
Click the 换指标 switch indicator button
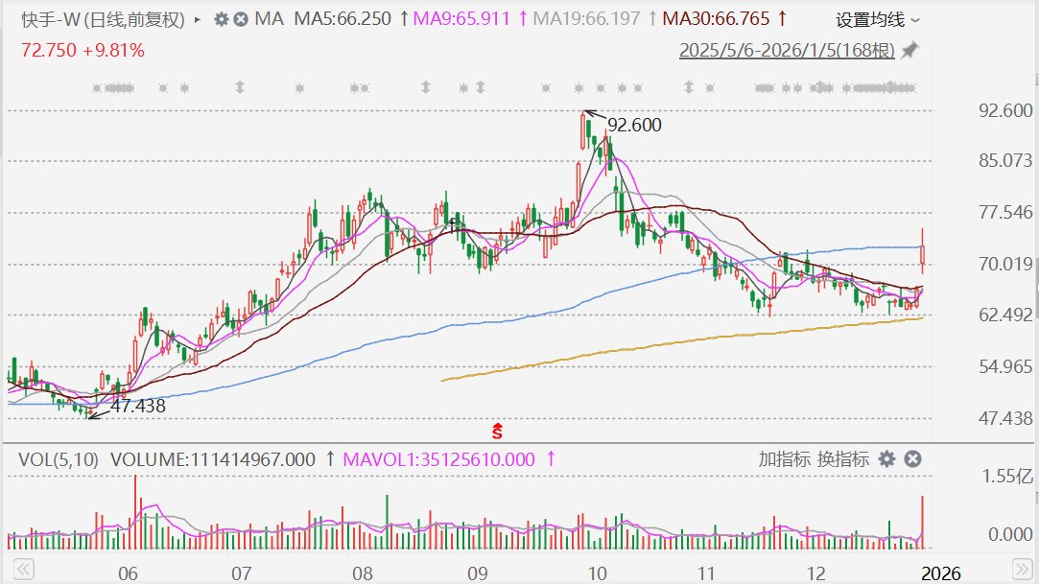pyautogui.click(x=843, y=459)
